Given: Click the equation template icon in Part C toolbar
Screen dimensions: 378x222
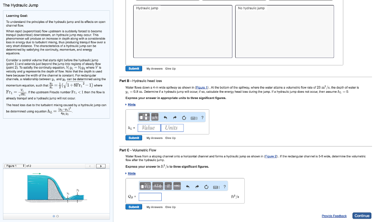Looking at the screenshot, I should tap(145, 185).
